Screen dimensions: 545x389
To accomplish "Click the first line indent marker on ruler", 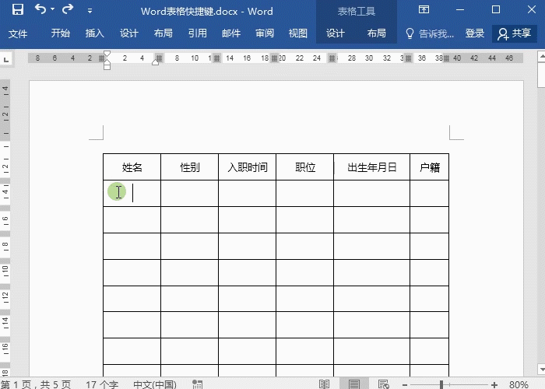I will click(107, 54).
